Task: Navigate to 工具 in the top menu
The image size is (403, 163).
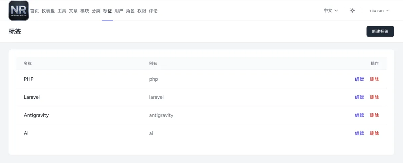Action: (x=62, y=11)
